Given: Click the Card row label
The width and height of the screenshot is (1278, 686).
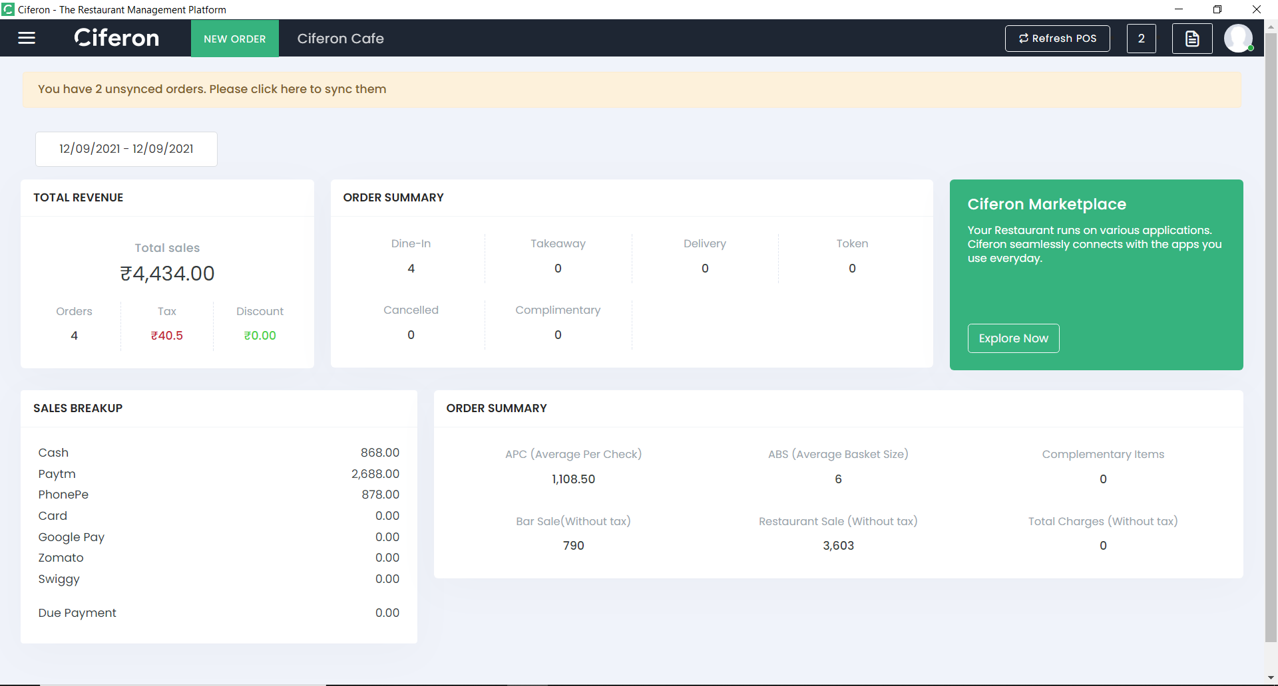Looking at the screenshot, I should (x=53, y=516).
